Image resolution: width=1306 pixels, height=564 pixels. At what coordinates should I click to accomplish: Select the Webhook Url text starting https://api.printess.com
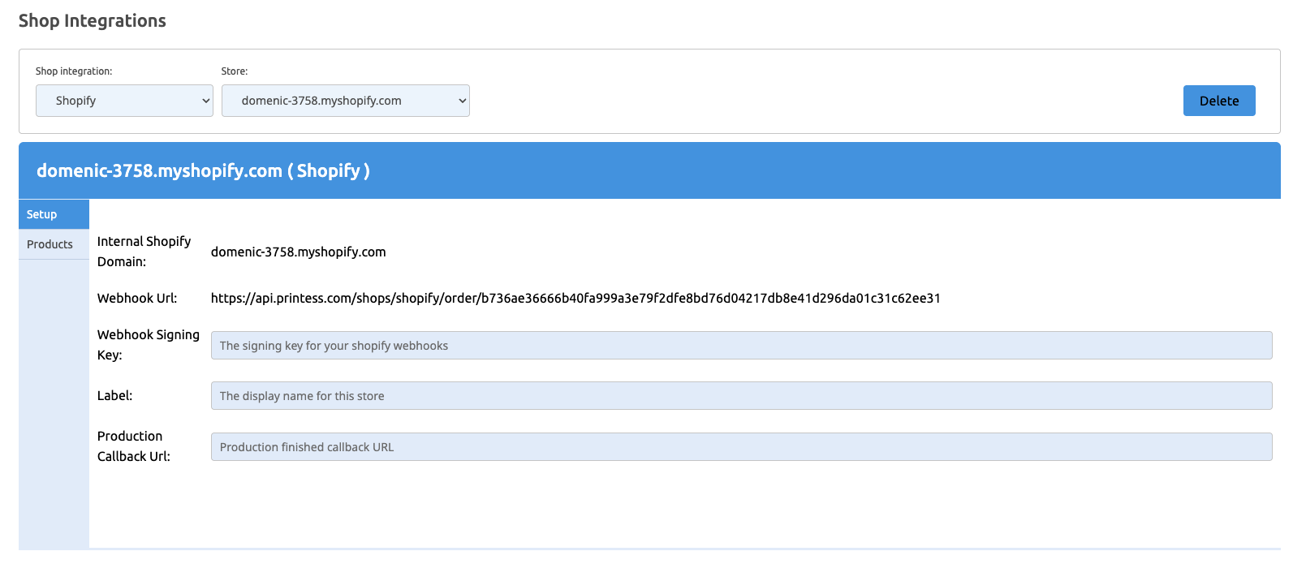575,298
